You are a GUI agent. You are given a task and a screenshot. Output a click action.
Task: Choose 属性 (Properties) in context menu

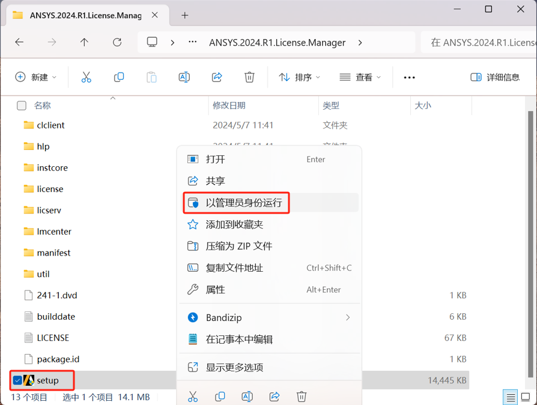(x=216, y=290)
